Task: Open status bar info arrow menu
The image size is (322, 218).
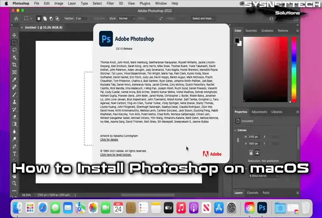Action: pos(75,195)
